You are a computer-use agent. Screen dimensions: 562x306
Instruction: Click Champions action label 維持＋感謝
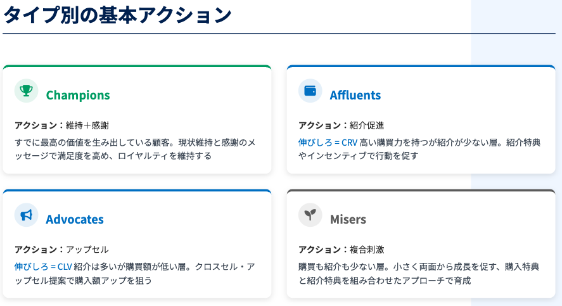(91, 125)
